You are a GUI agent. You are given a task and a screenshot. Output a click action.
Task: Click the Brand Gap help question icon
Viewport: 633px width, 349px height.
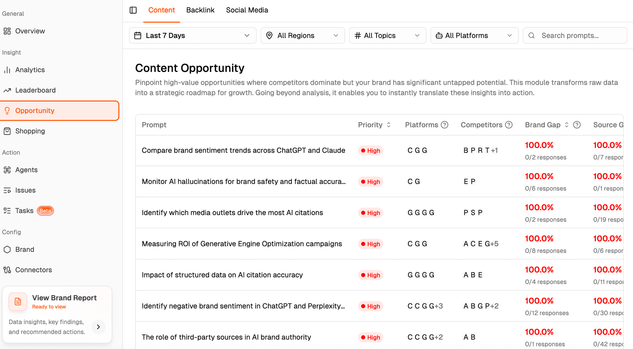click(x=577, y=125)
